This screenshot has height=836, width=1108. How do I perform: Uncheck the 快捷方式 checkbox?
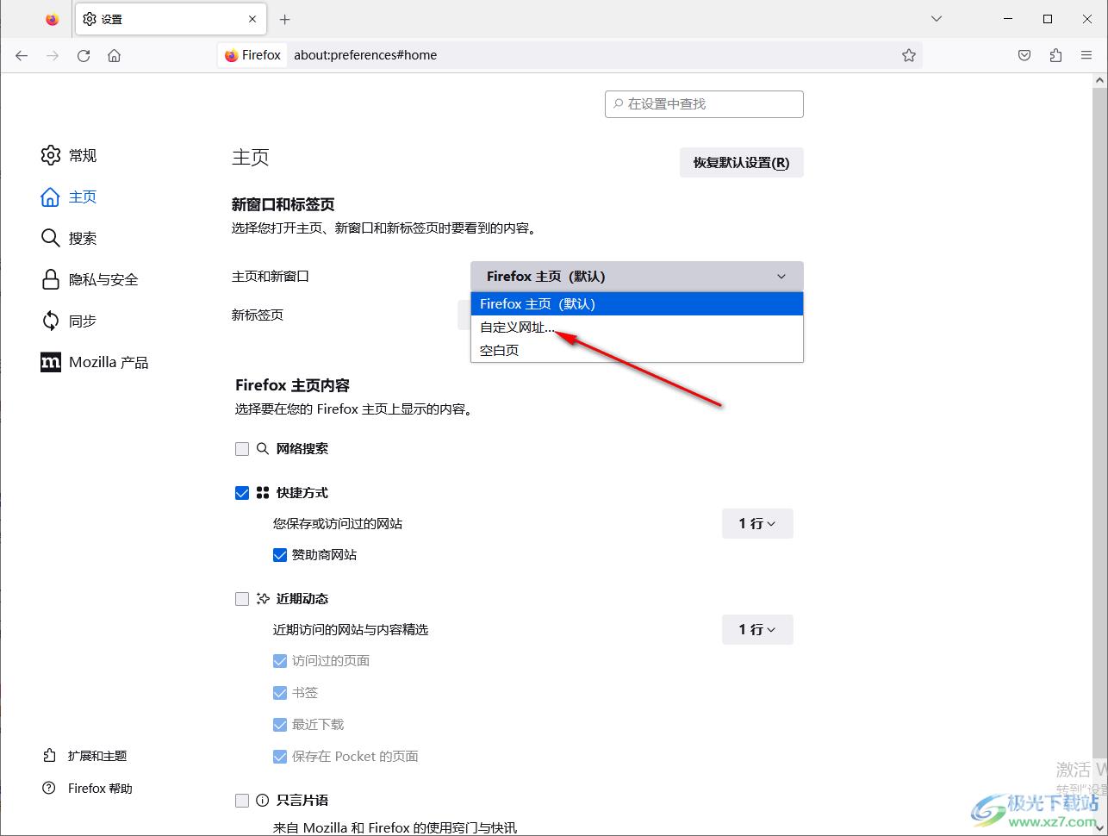click(242, 493)
